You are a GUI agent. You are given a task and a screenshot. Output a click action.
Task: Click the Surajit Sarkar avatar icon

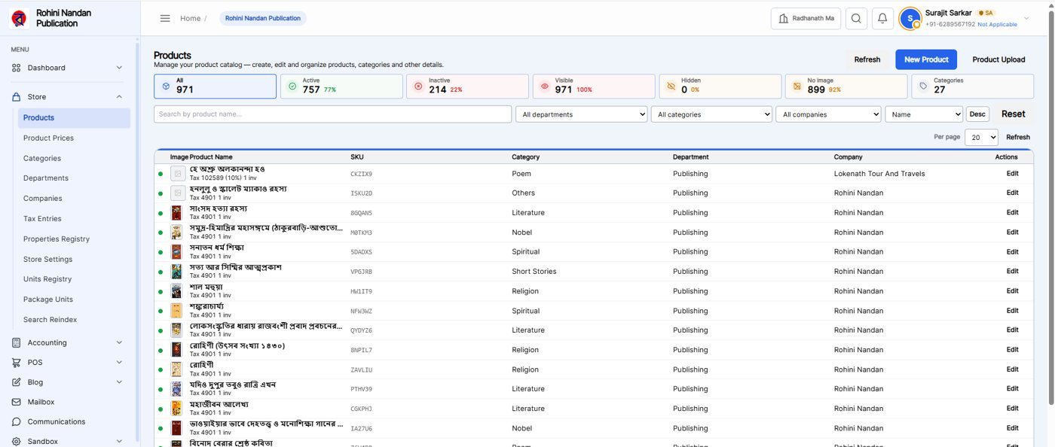pyautogui.click(x=910, y=19)
